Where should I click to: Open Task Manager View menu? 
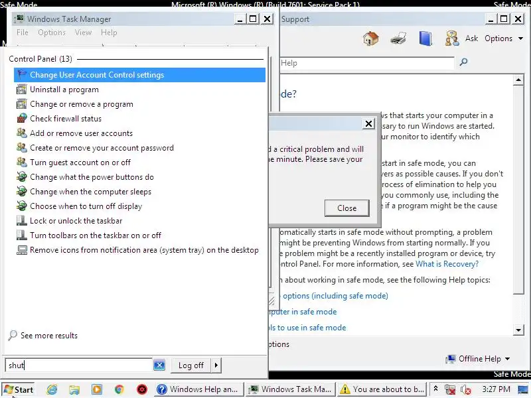tap(84, 33)
